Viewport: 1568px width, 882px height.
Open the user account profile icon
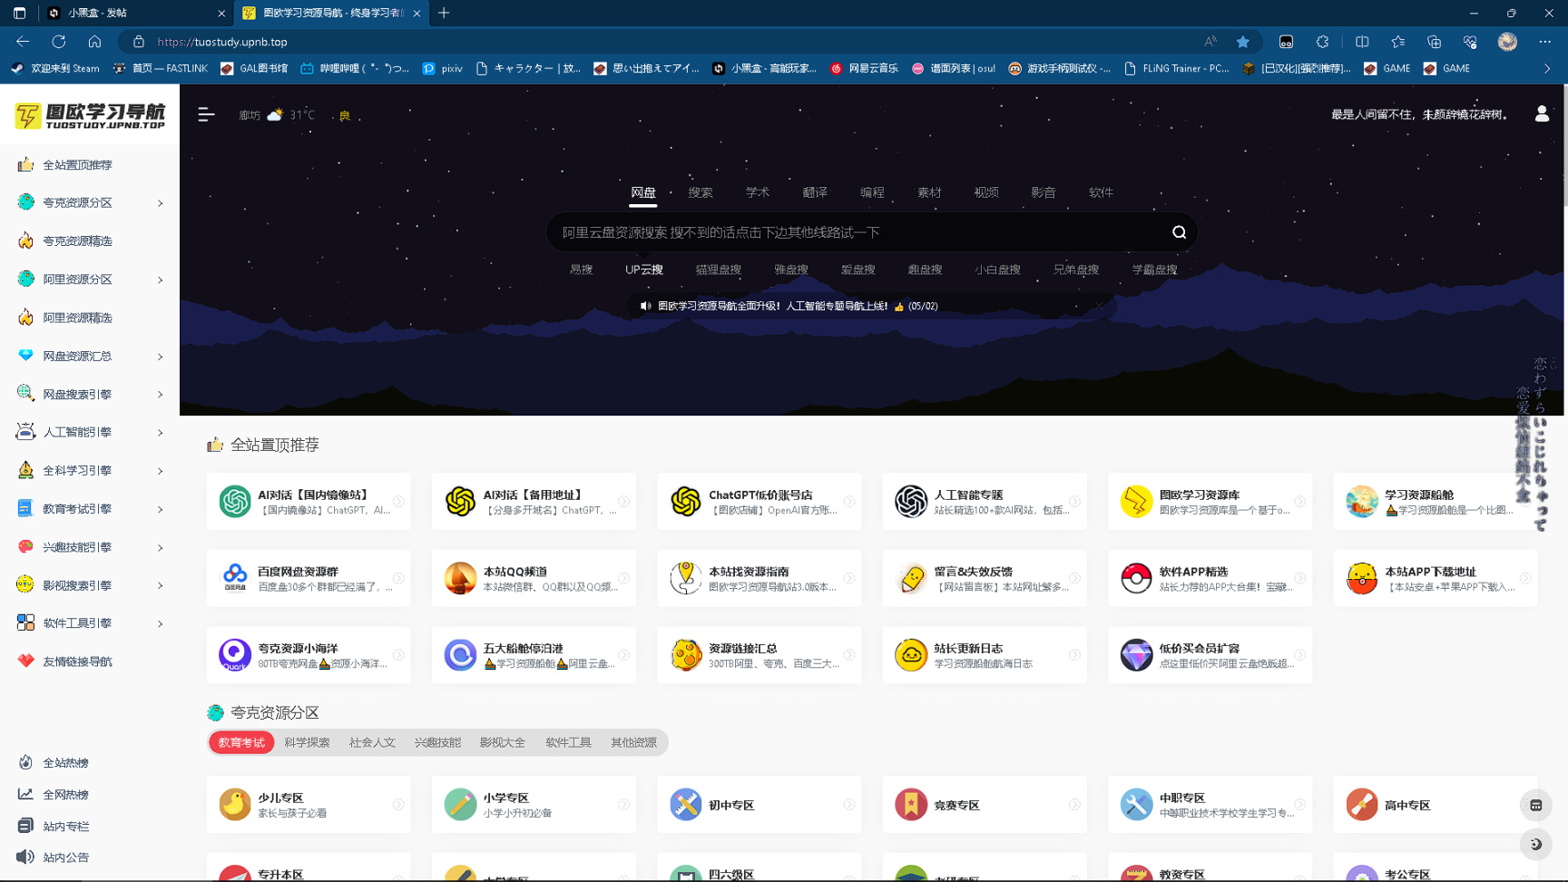click(x=1542, y=113)
